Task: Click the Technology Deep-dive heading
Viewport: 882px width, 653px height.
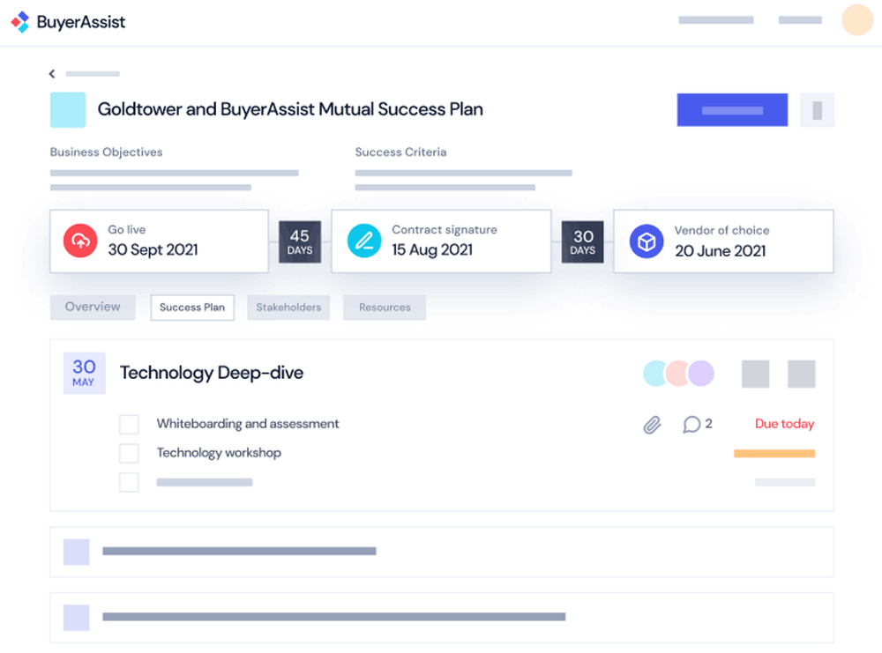Action: (x=212, y=373)
